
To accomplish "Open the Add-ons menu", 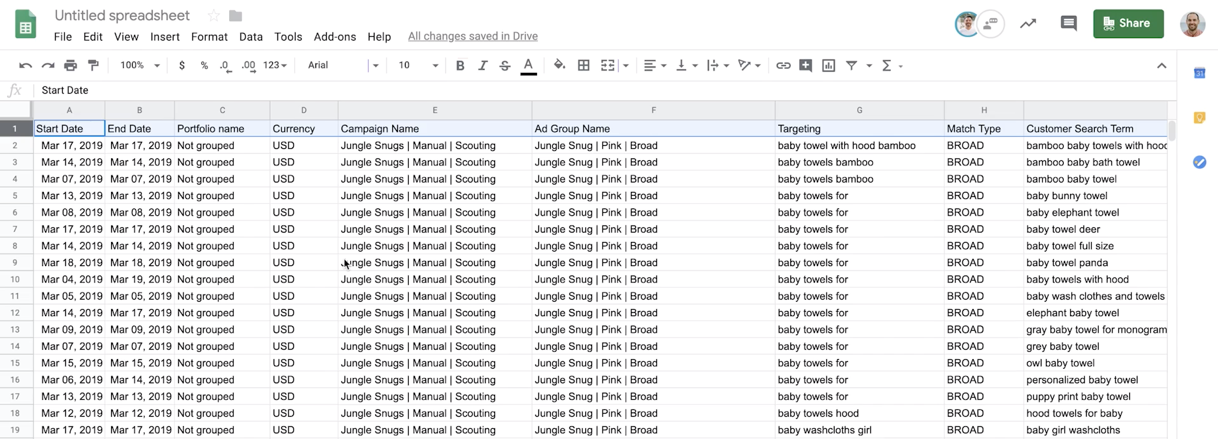I will (334, 37).
